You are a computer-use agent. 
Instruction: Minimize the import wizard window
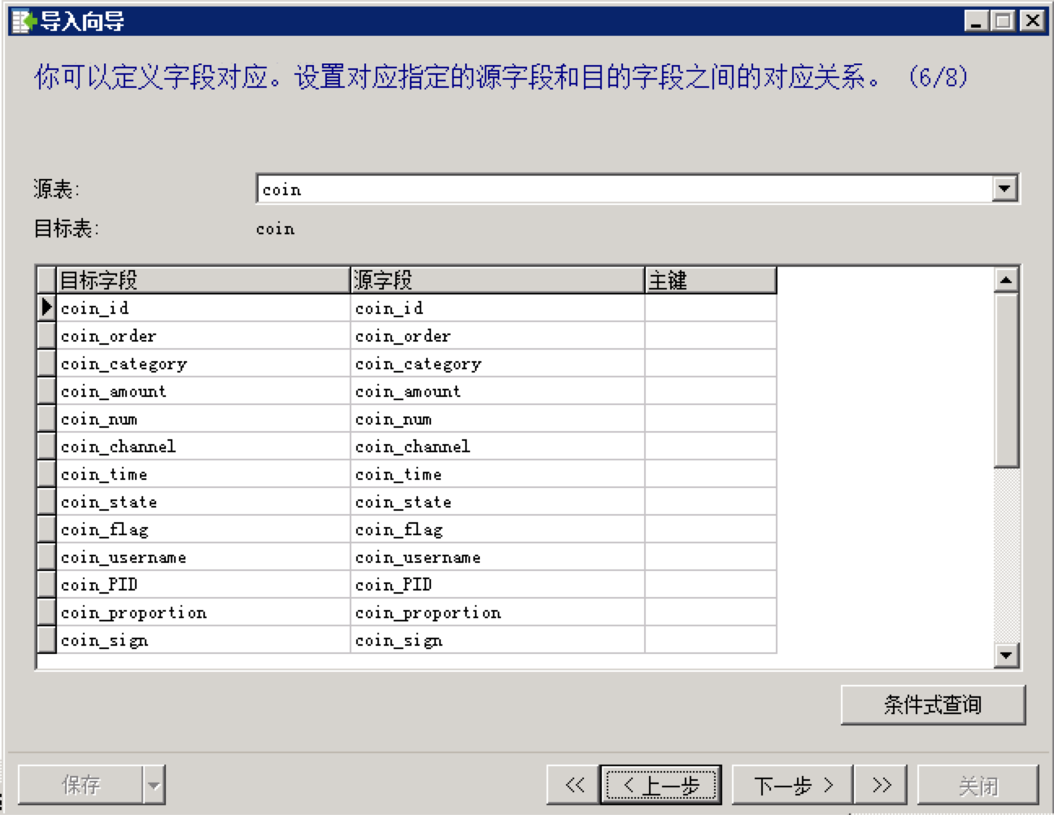click(977, 20)
